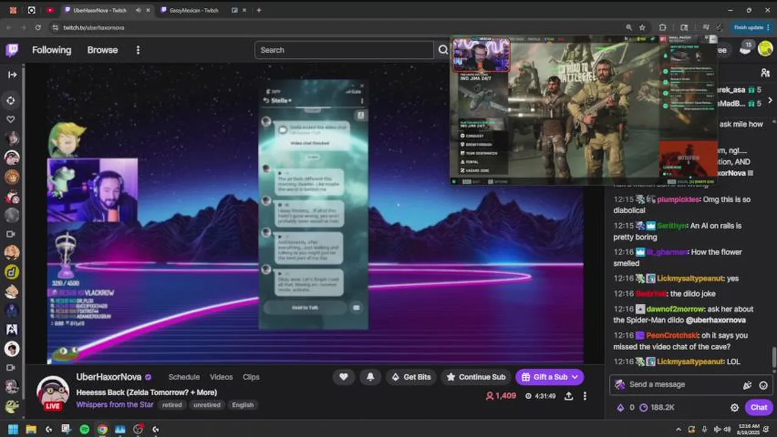The width and height of the screenshot is (777, 437).
Task: Click the live channel avatar
Action: [x=52, y=392]
